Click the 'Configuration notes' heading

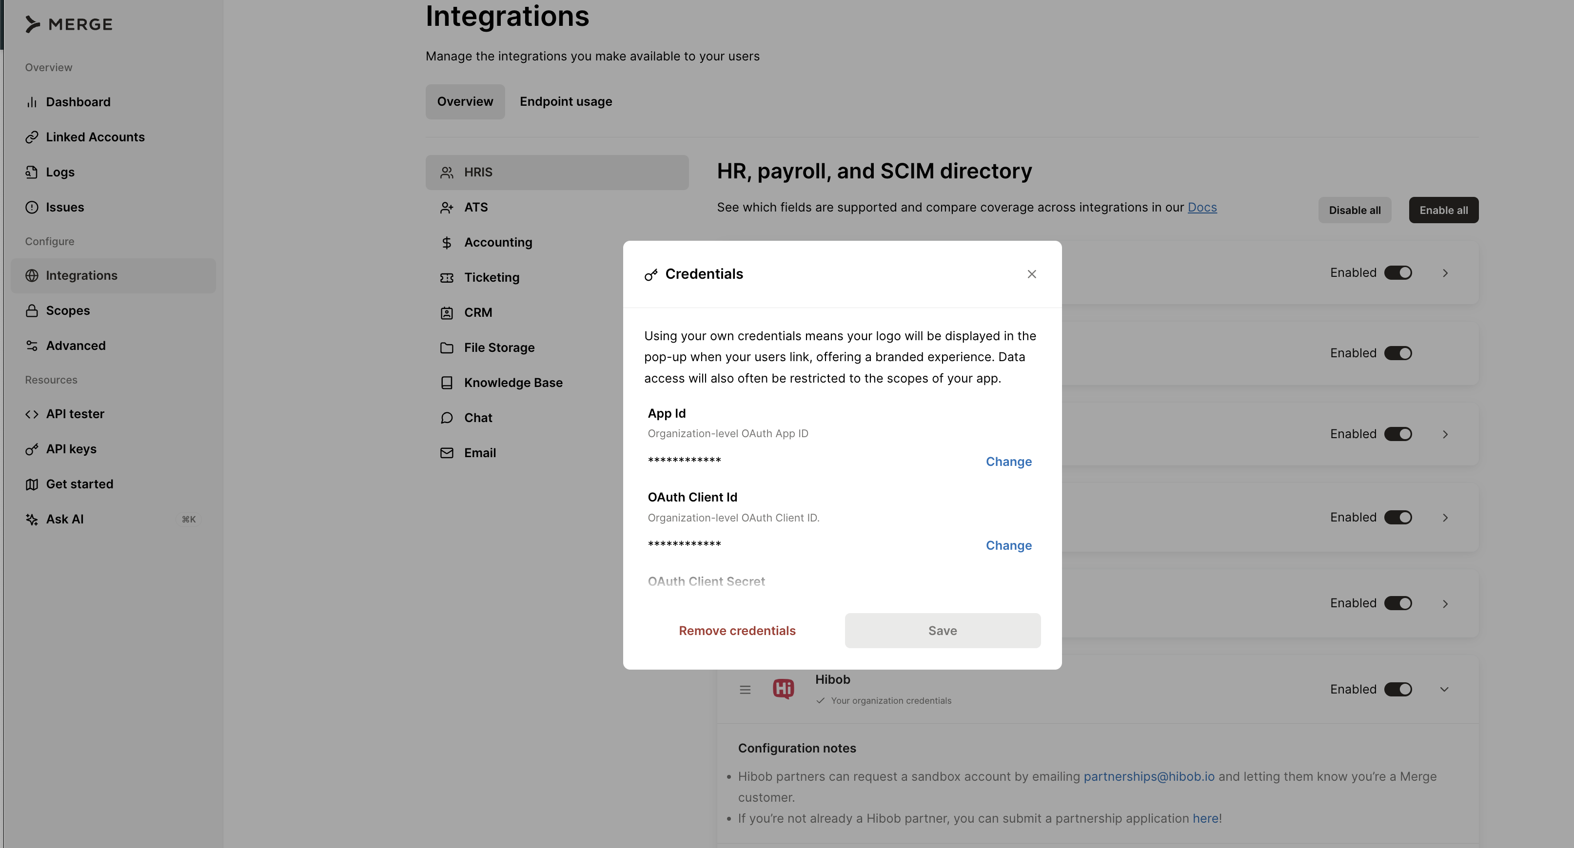pyautogui.click(x=797, y=749)
